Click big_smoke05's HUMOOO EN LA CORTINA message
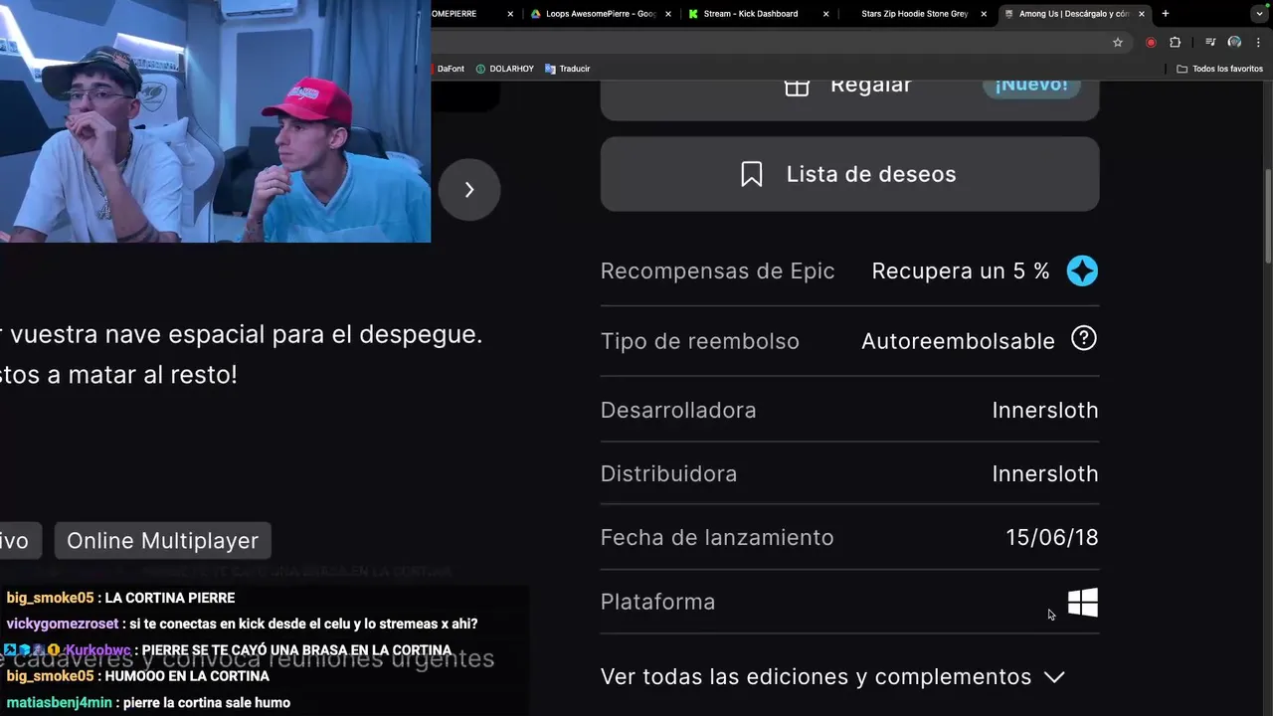Image resolution: width=1273 pixels, height=716 pixels. click(x=137, y=676)
